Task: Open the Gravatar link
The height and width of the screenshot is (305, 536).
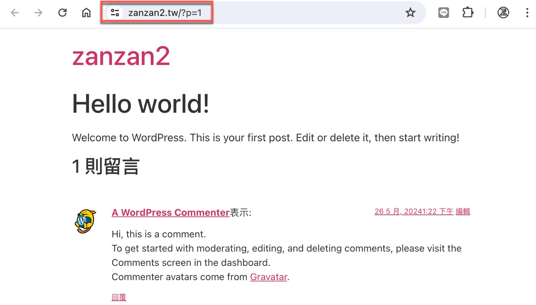Action: 268,277
